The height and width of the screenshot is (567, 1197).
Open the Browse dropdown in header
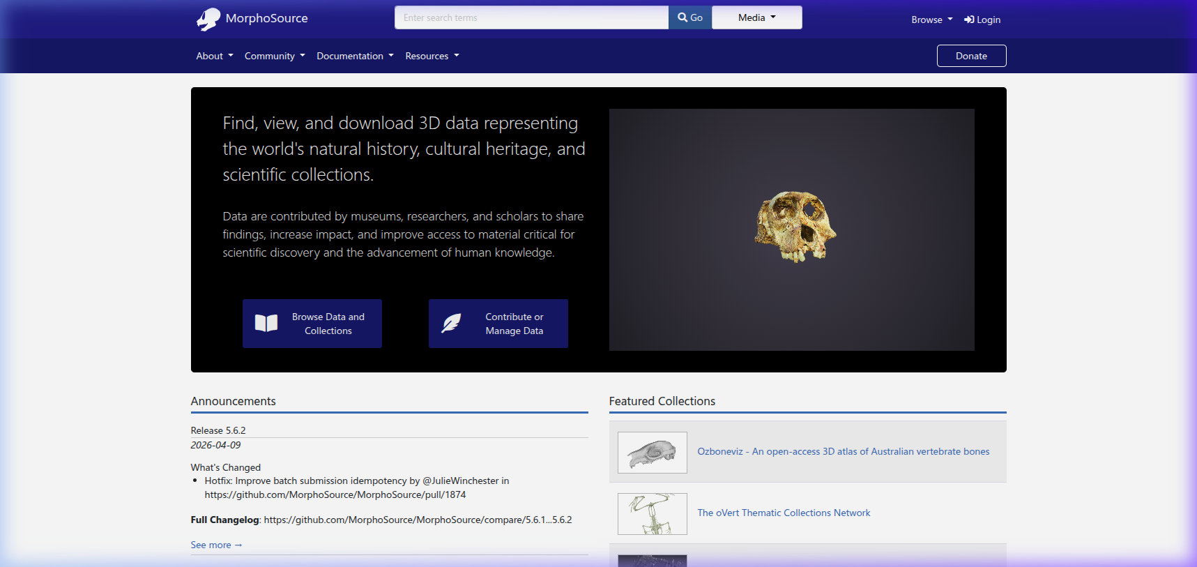click(x=931, y=20)
